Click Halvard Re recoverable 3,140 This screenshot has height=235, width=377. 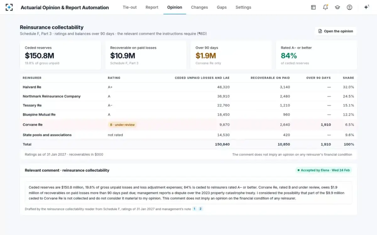[285, 87]
